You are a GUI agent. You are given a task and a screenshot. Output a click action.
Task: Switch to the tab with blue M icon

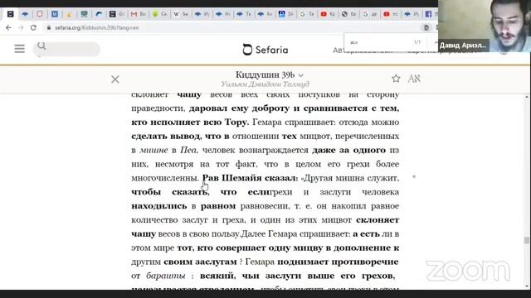click(x=55, y=14)
